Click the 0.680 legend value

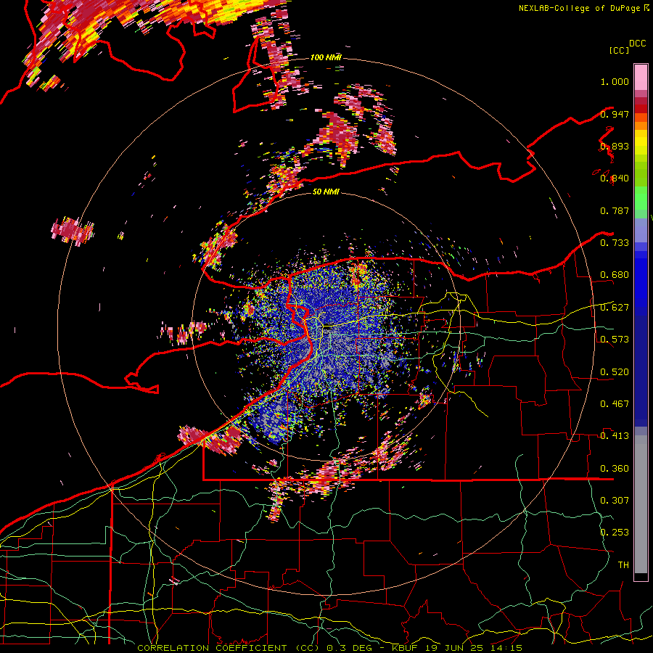(x=615, y=275)
